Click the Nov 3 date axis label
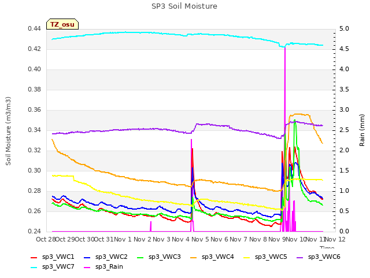This screenshot has width=370, height=278. tap(162, 240)
